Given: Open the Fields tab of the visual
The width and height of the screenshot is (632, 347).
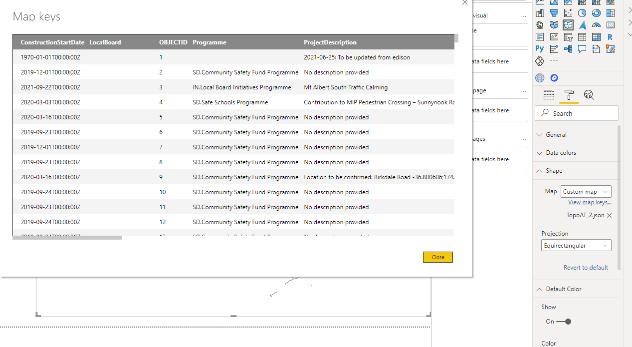Looking at the screenshot, I should pyautogui.click(x=549, y=95).
